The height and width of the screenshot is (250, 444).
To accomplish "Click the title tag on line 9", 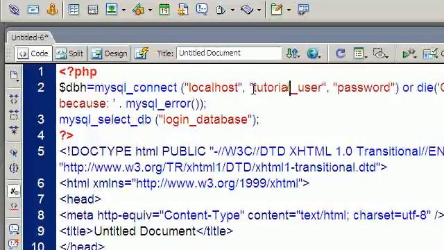I will [146, 231].
